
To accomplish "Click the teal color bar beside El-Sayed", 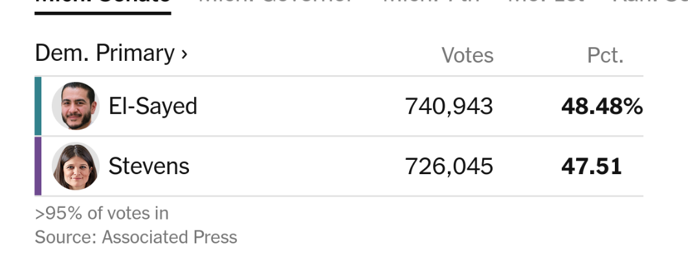I will coord(38,106).
